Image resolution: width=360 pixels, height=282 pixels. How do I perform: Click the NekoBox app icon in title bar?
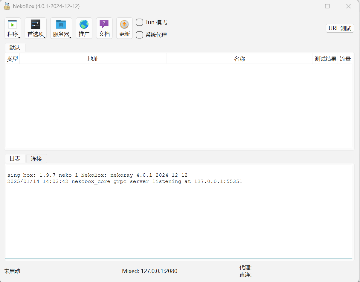click(7, 6)
